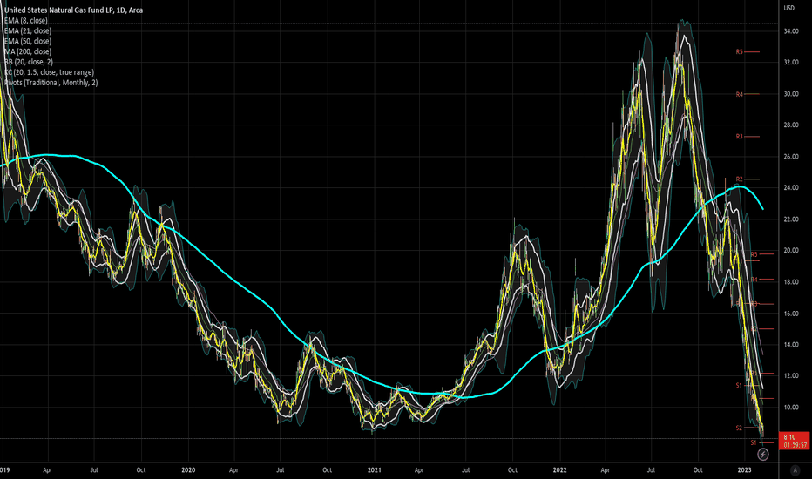Image resolution: width=812 pixels, height=479 pixels.
Task: Click the R3 pivot label near 27.00
Action: click(739, 136)
